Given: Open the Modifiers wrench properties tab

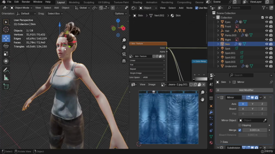Looking at the screenshot, I should pyautogui.click(x=211, y=112).
